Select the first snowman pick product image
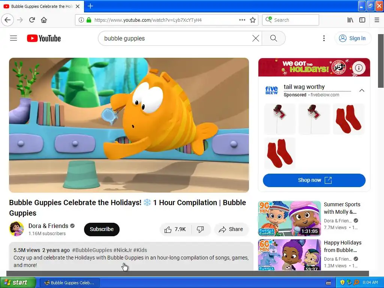 pyautogui.click(x=280, y=119)
